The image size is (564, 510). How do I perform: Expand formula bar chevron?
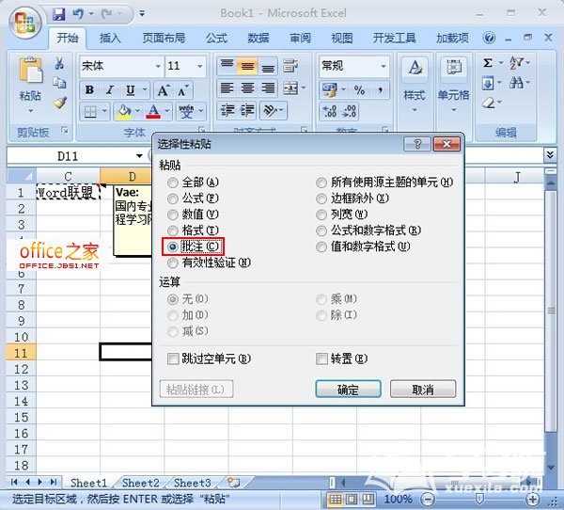[x=550, y=155]
